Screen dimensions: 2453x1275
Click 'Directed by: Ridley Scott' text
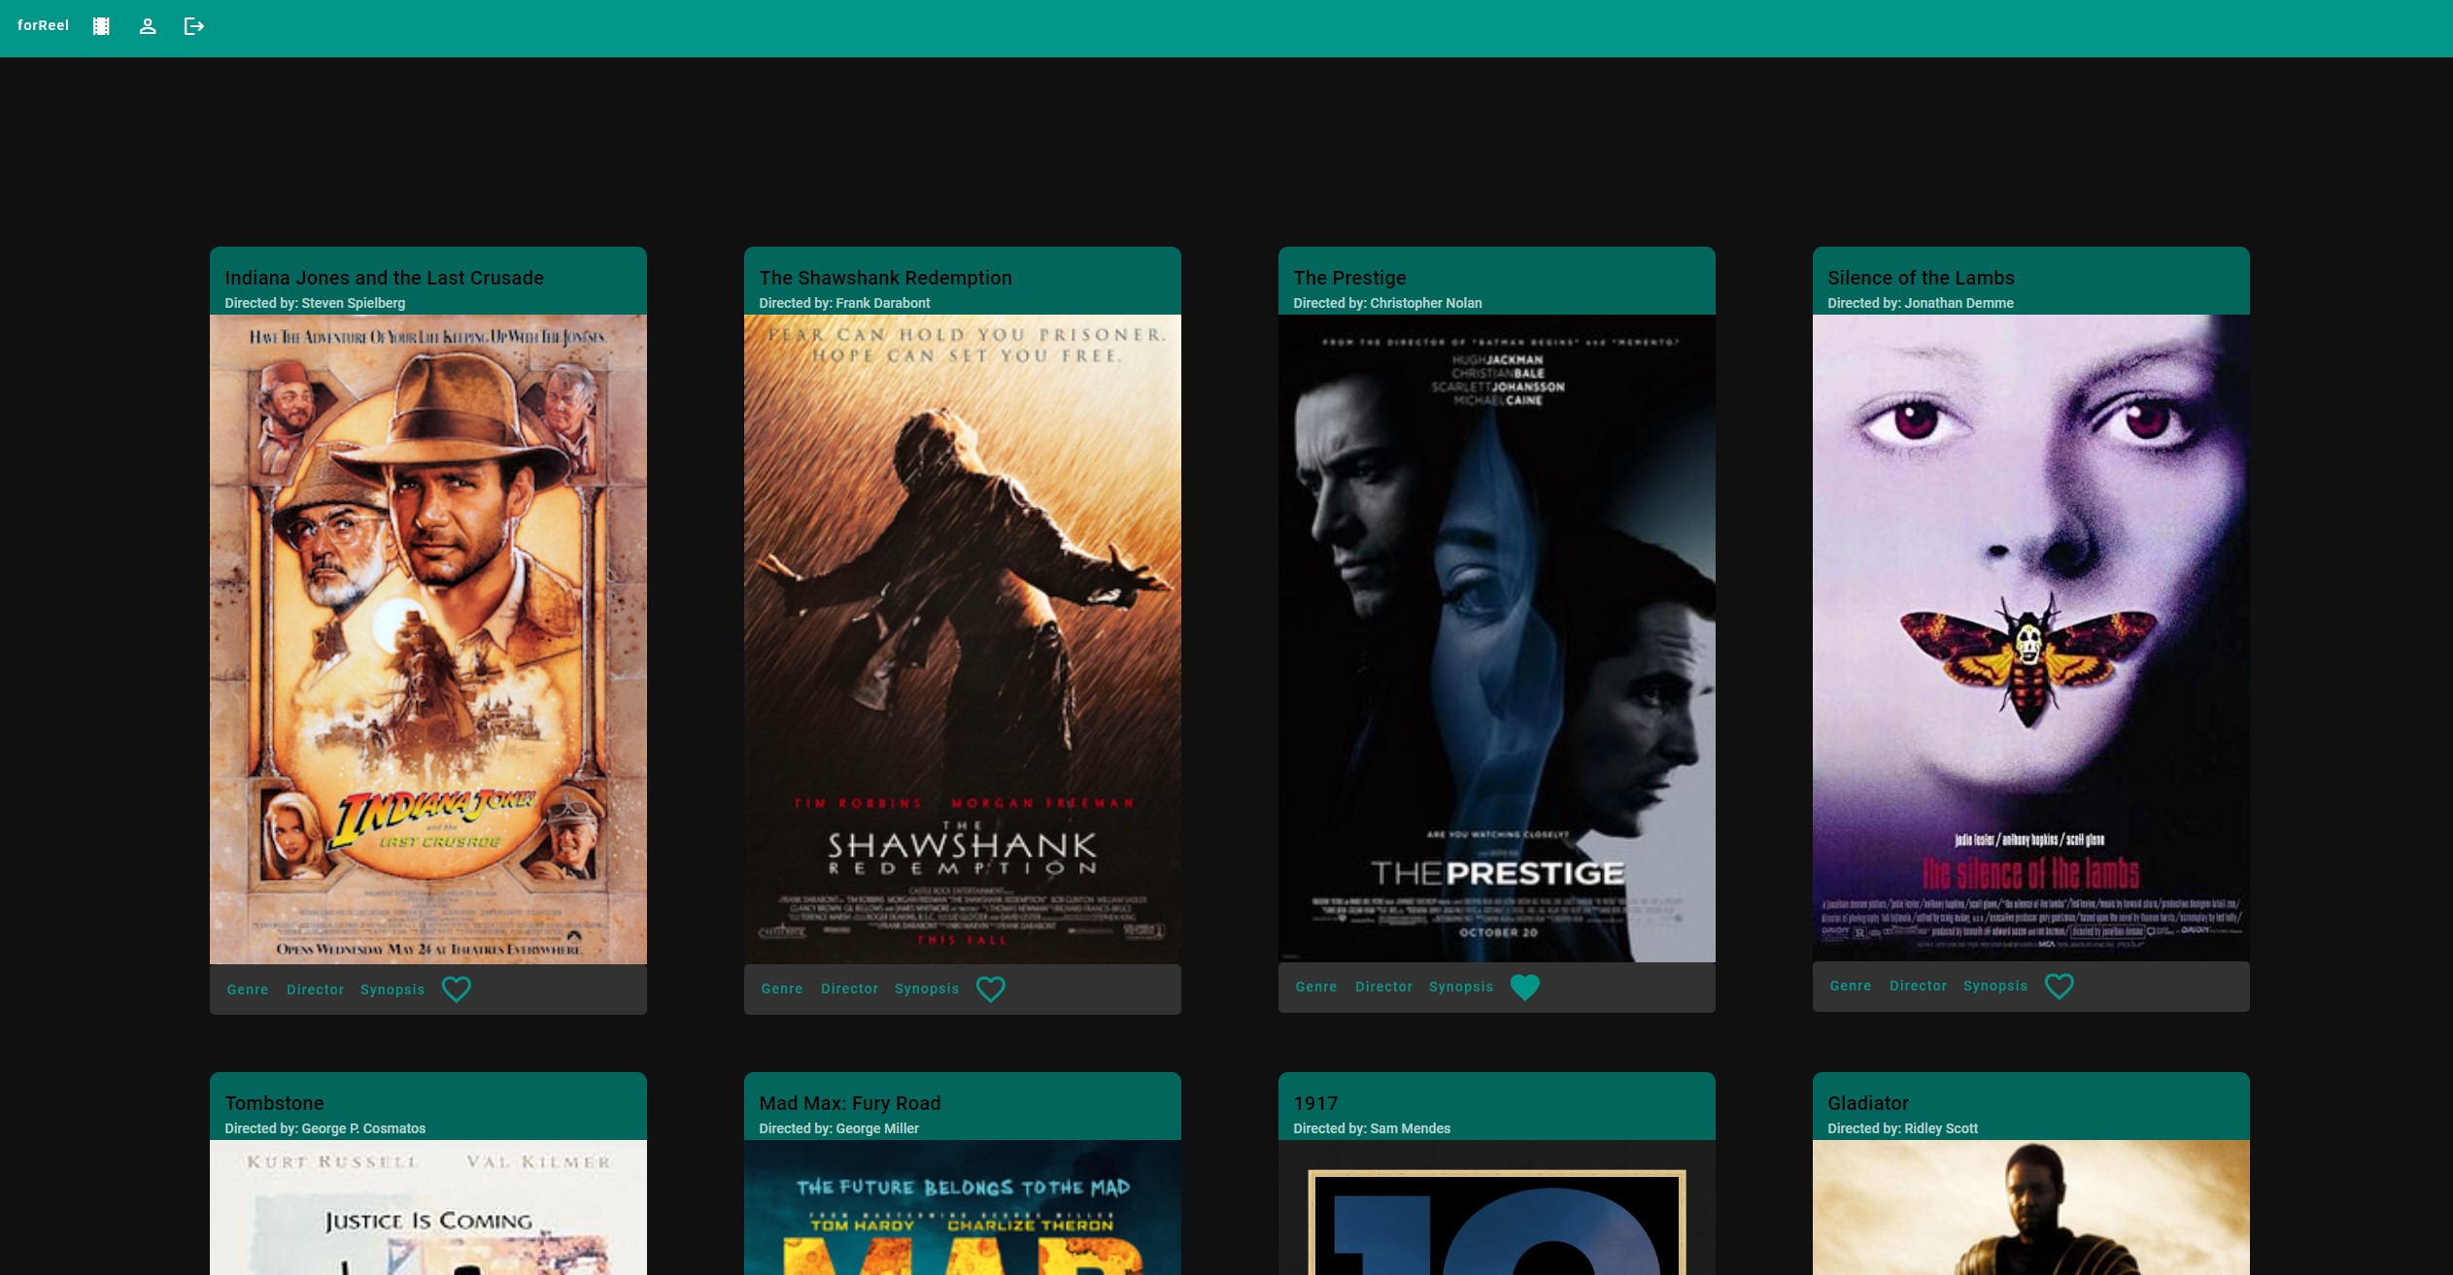coord(1903,1128)
